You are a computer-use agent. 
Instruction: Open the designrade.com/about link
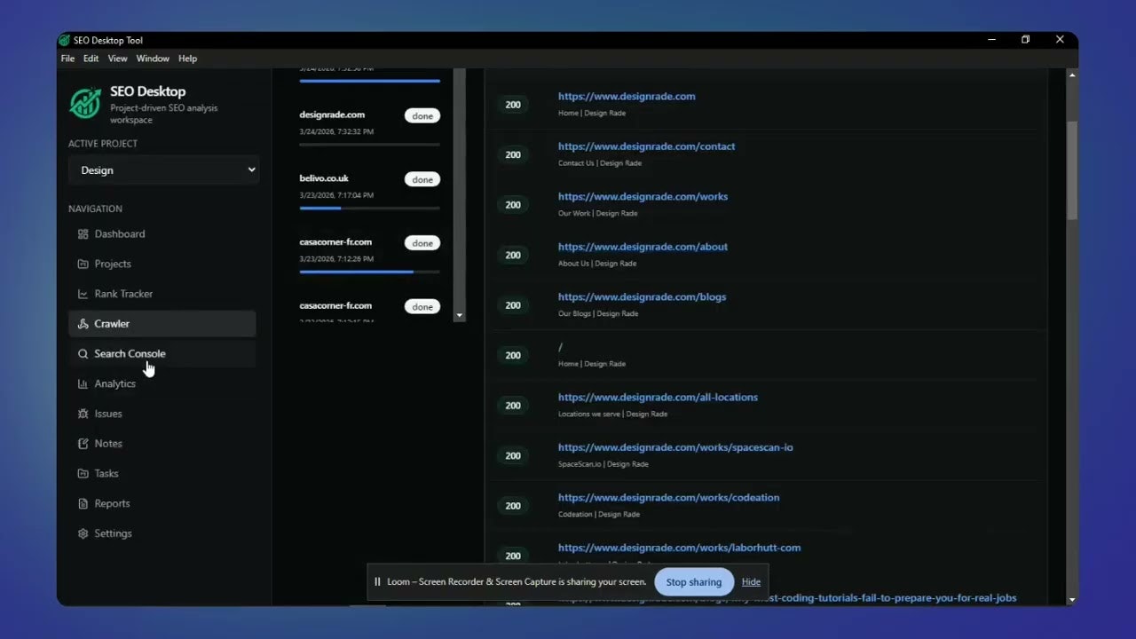tap(643, 247)
